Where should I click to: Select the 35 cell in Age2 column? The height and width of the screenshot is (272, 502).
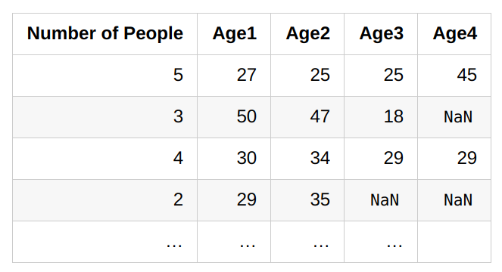coord(307,200)
